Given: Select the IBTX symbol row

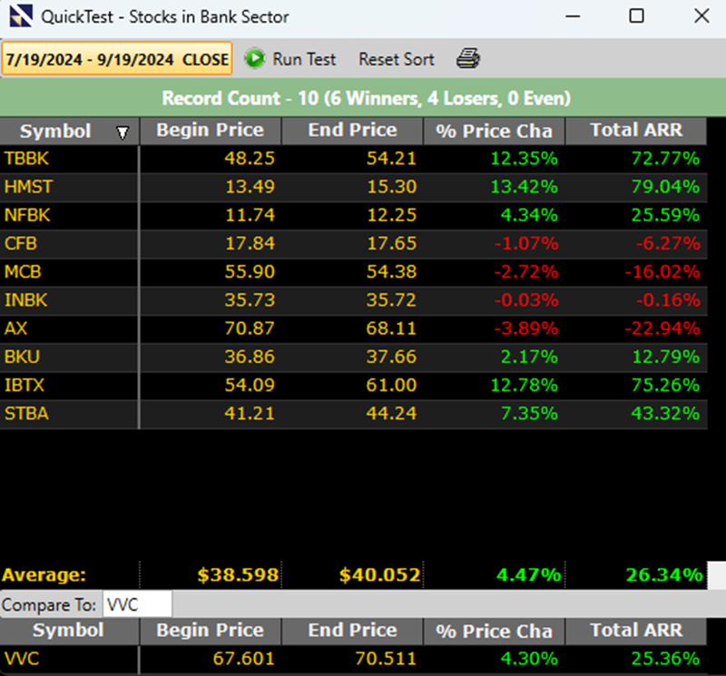Looking at the screenshot, I should coord(25,385).
